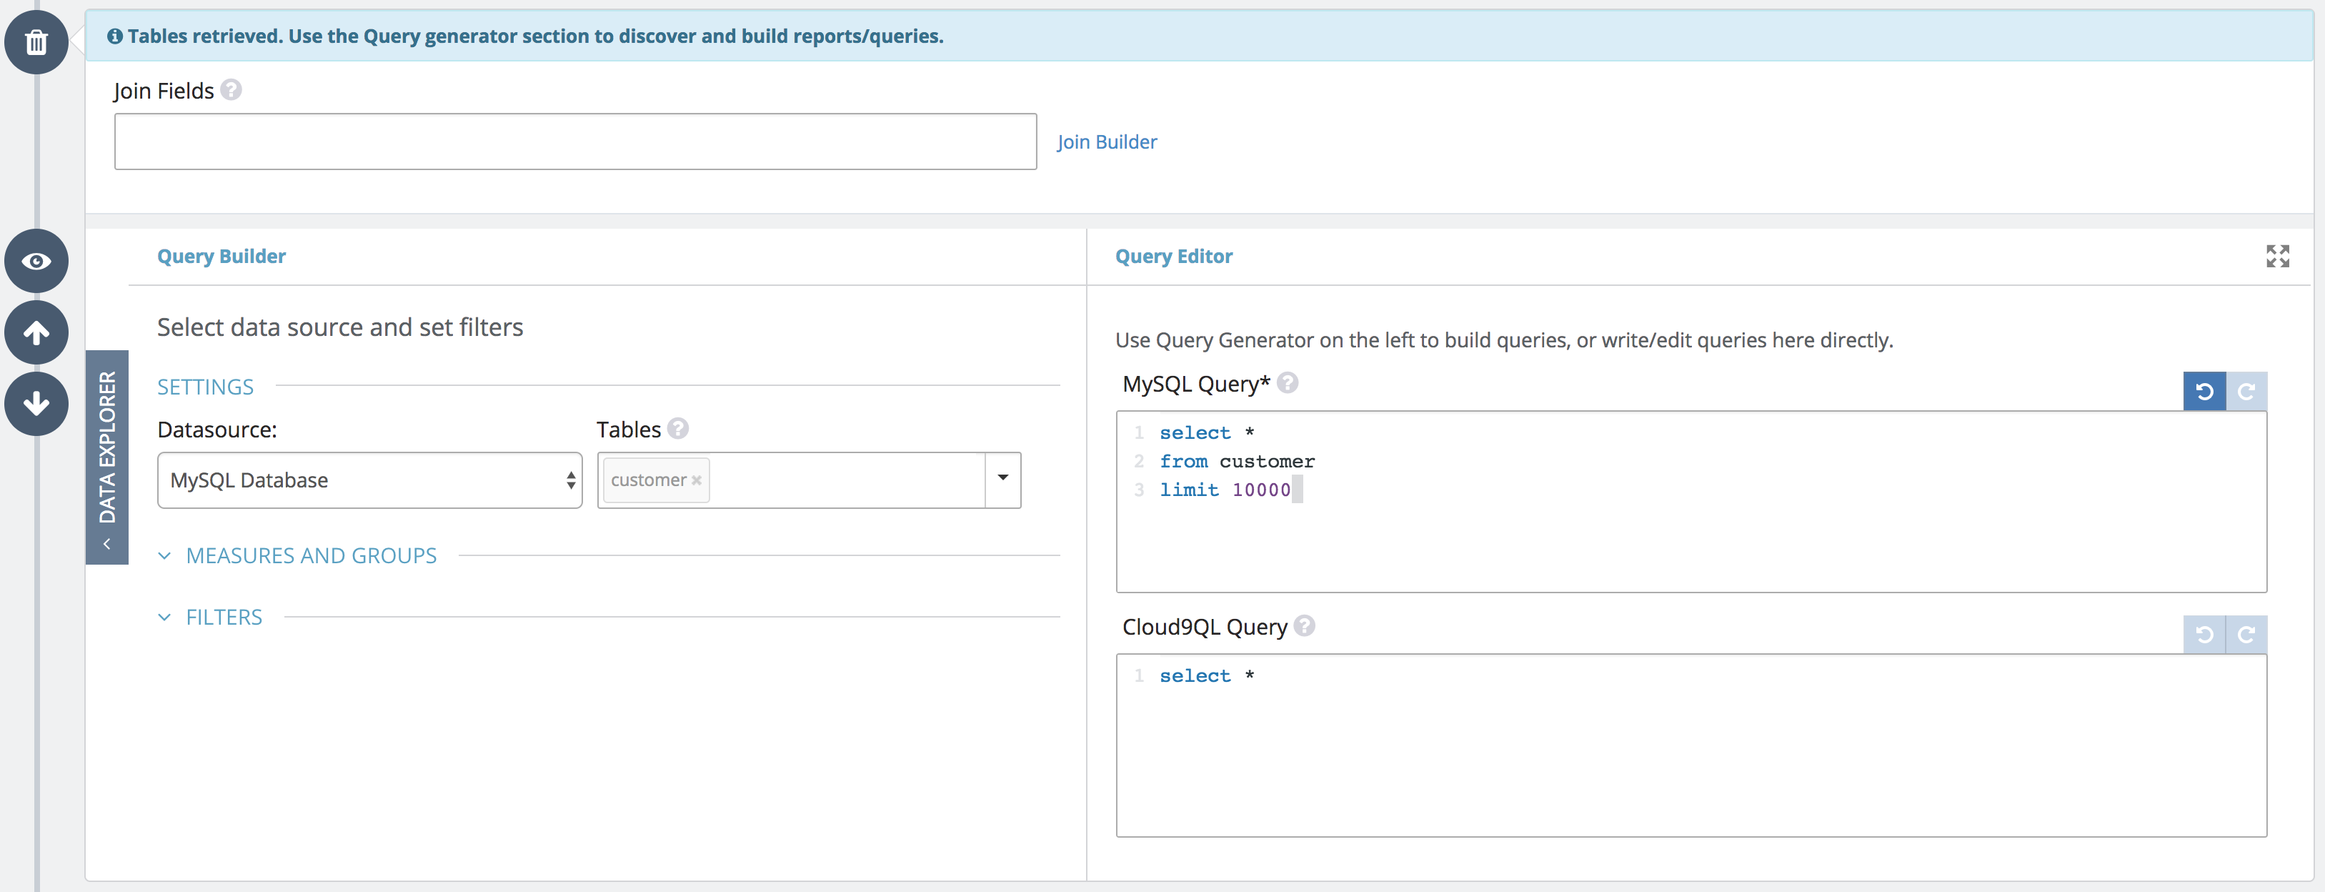Image resolution: width=2325 pixels, height=892 pixels.
Task: Click the move up arrow button
Action: coord(36,333)
